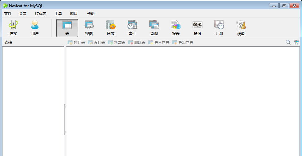The height and width of the screenshot is (156, 302).
Task: Maximize the Navicat for MySQL window
Action: point(284,6)
